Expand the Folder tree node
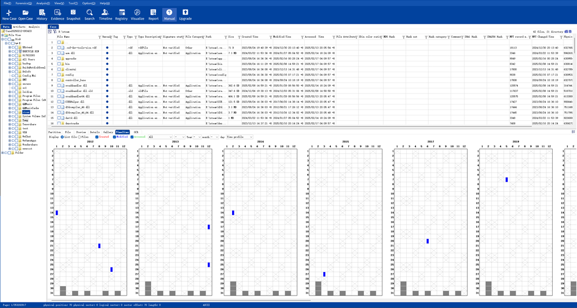This screenshot has height=308, width=577. [x=3, y=152]
